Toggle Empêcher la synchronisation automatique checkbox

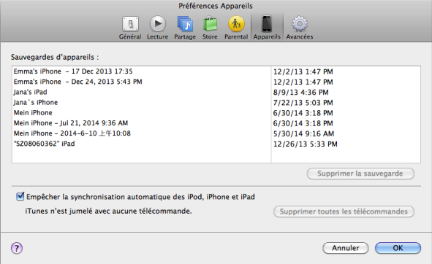pos(20,196)
